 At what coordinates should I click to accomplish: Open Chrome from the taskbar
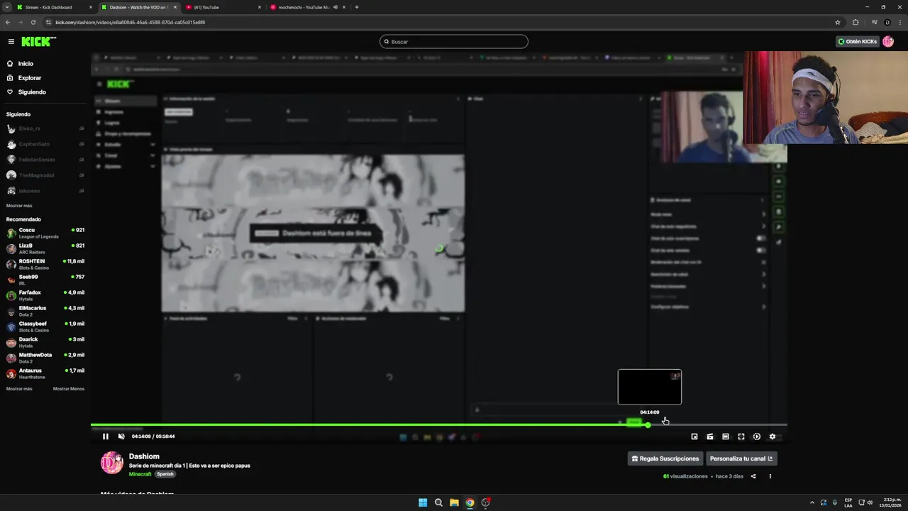point(470,502)
